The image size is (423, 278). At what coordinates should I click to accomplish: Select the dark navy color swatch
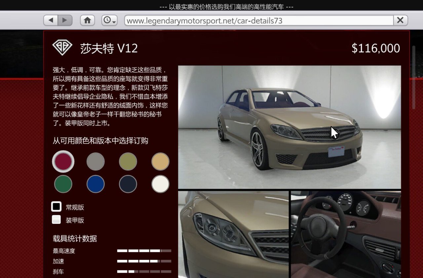[128, 184]
